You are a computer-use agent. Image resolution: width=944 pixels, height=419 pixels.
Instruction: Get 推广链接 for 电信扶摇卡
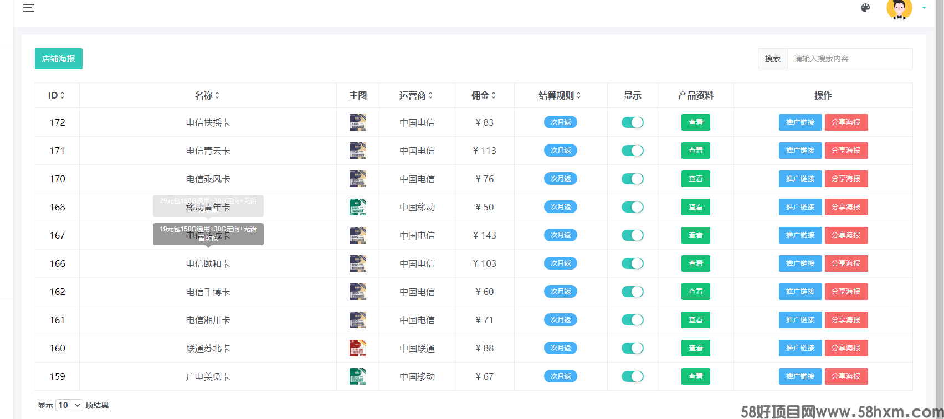801,122
